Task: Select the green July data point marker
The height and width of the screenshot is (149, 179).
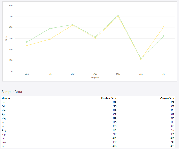Action: click(x=164, y=36)
